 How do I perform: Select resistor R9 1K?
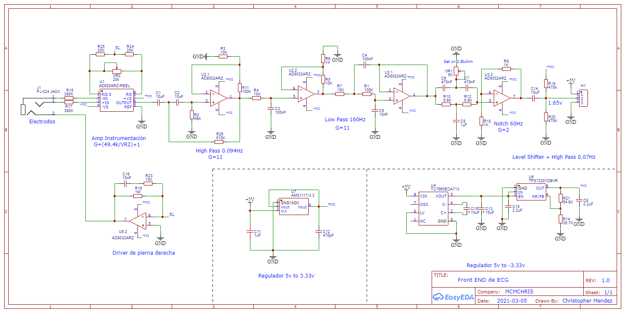506,69
